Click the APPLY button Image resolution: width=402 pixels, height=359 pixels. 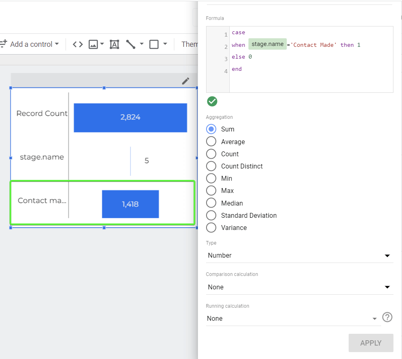click(x=371, y=343)
